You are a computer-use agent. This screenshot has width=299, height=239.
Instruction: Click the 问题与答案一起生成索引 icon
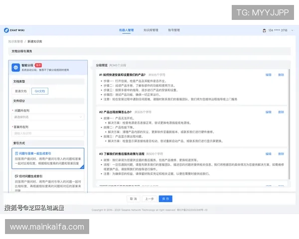coord(16,153)
